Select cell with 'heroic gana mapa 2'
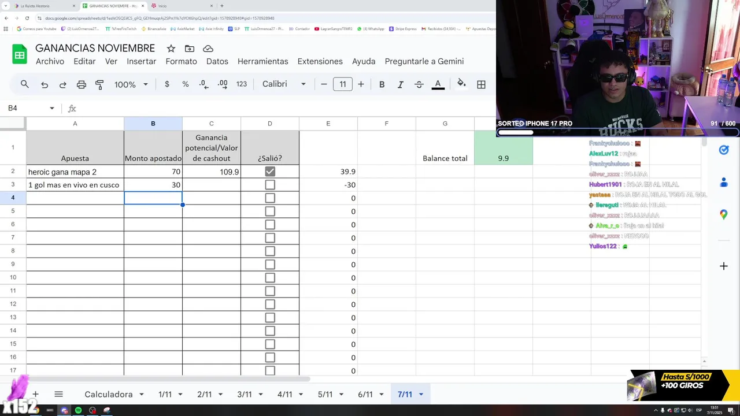Image resolution: width=740 pixels, height=416 pixels. (x=75, y=172)
